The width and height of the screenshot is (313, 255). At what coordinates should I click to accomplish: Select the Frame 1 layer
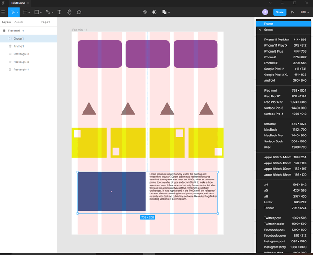click(18, 46)
